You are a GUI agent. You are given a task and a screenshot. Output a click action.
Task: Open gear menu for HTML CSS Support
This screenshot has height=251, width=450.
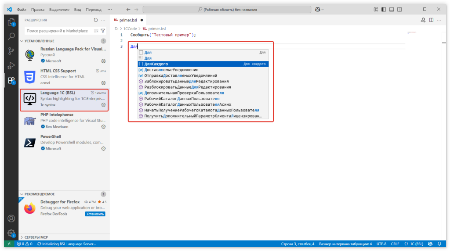[103, 83]
